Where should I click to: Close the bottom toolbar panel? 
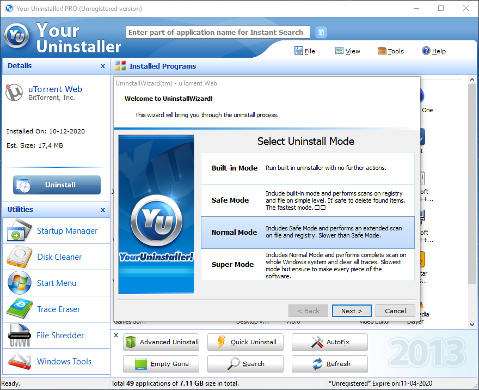[x=116, y=335]
